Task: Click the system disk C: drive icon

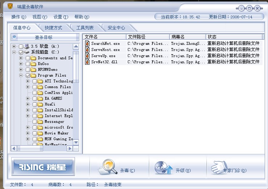Action: 27,52
